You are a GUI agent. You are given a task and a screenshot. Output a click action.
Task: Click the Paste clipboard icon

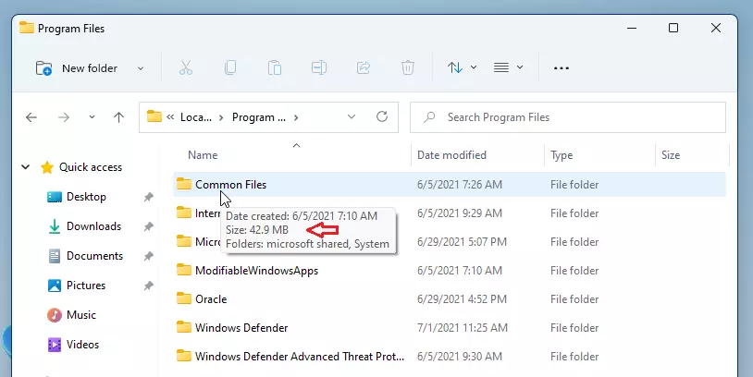click(x=275, y=67)
